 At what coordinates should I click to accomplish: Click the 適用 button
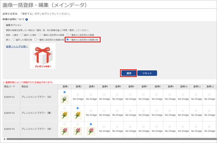point(128,73)
